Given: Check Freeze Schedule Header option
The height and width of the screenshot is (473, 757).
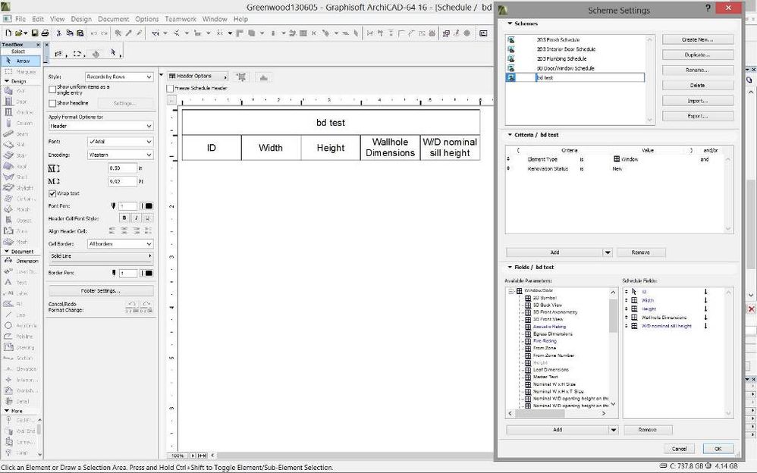Looking at the screenshot, I should coord(171,88).
